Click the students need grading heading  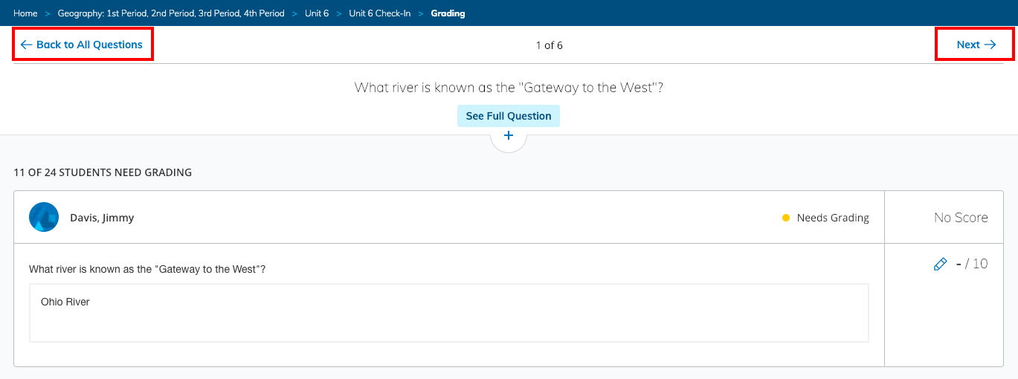point(103,172)
